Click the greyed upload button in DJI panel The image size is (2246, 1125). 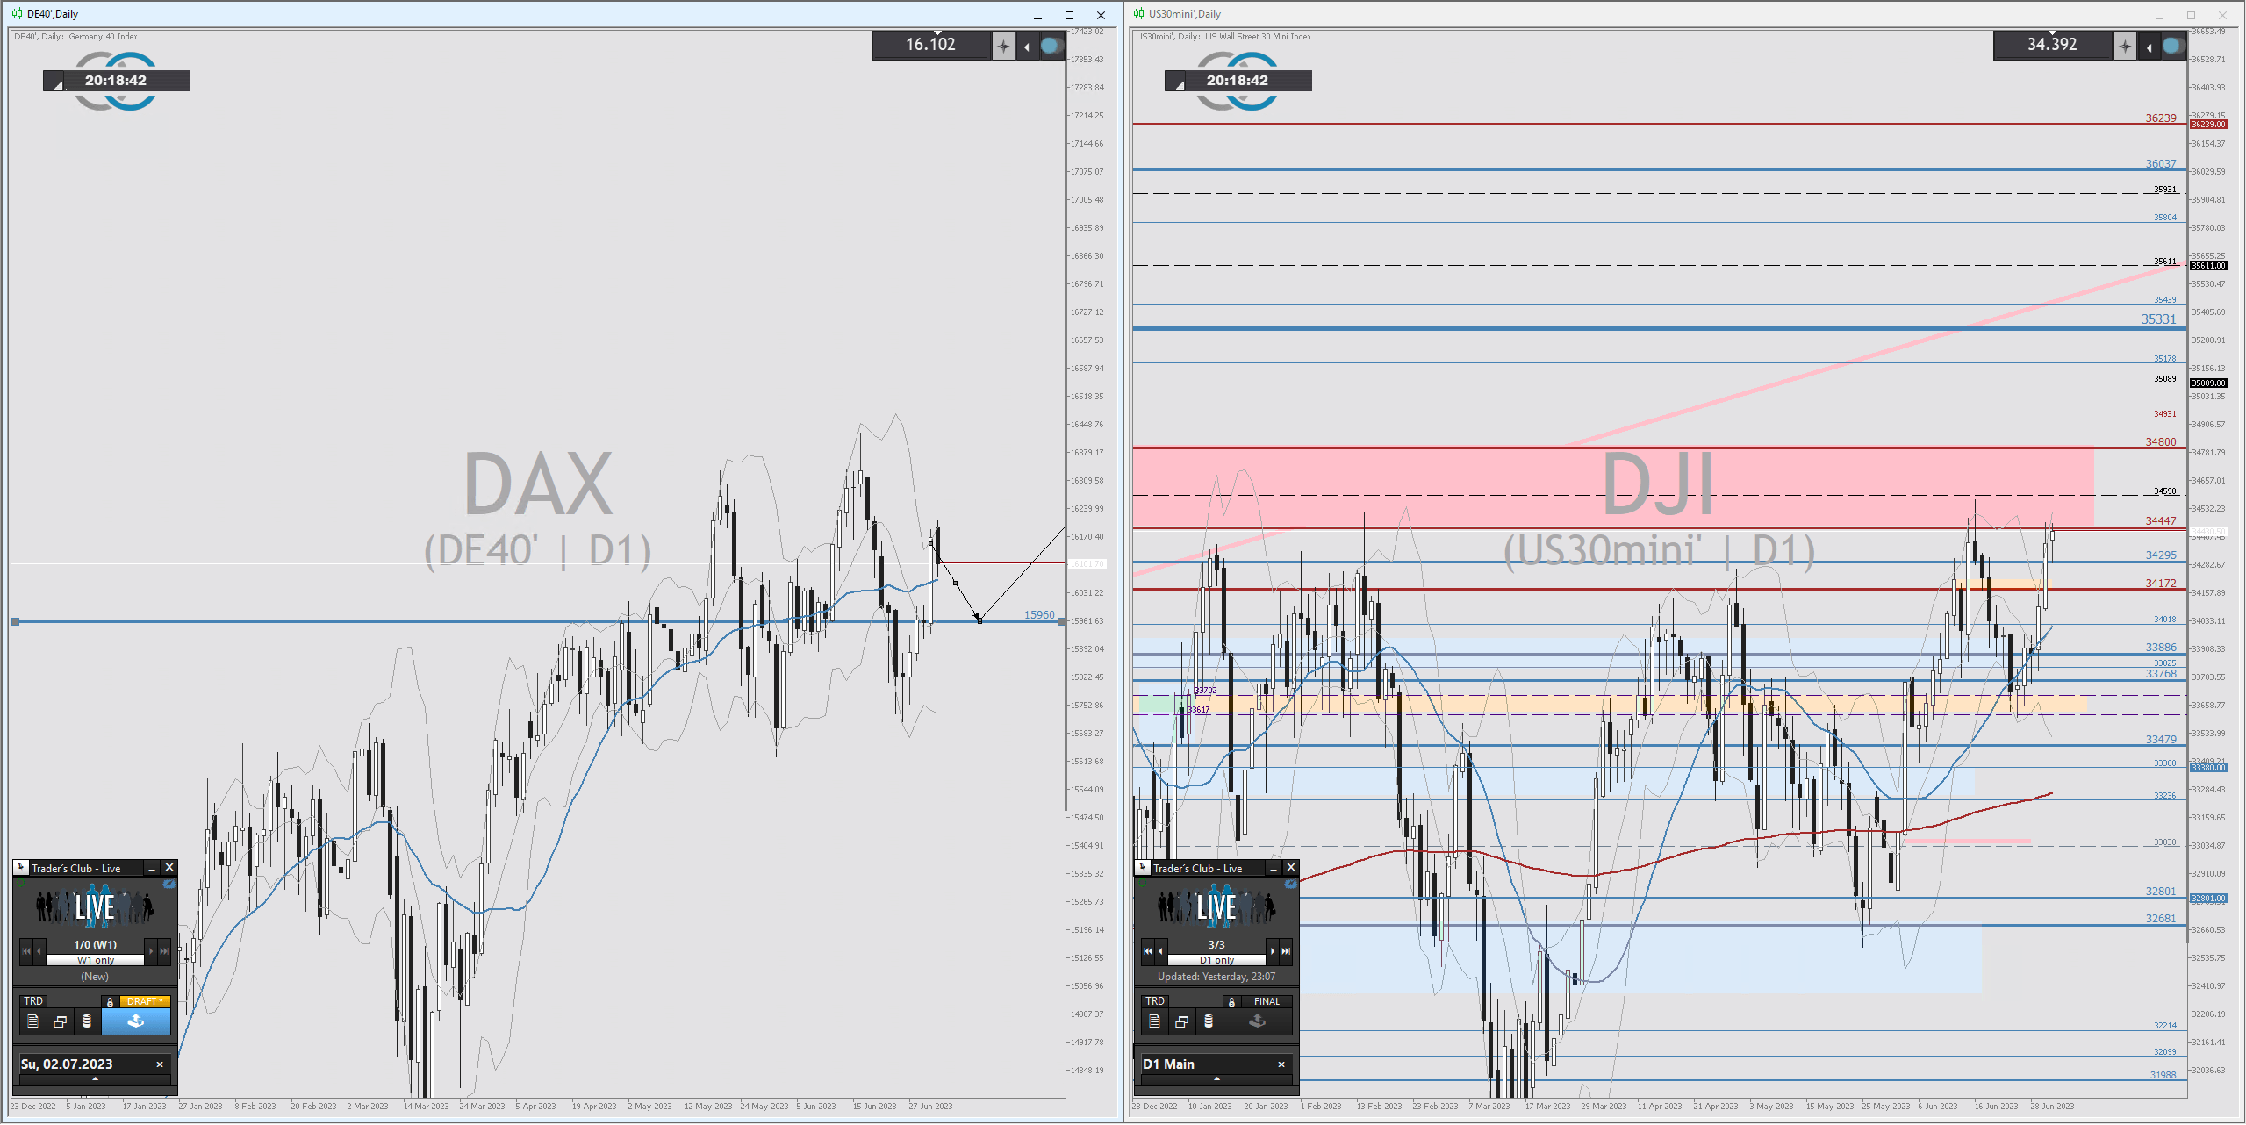point(1258,1021)
